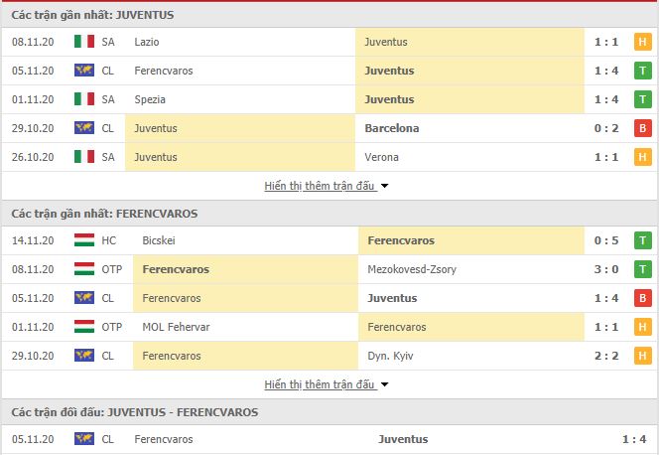Expand more Juventus matches via Hiển thị thêm trận đấu
The width and height of the screenshot is (659, 455).
coord(320,186)
